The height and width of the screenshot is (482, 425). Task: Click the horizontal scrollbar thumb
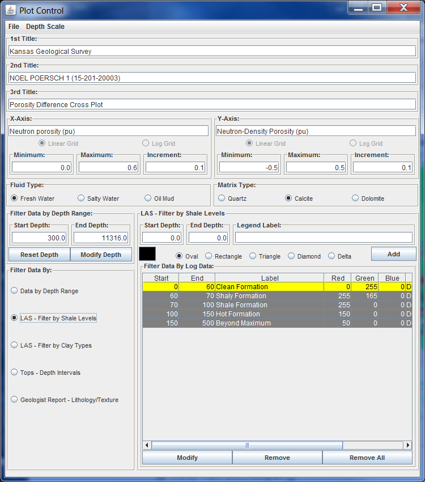pos(247,445)
